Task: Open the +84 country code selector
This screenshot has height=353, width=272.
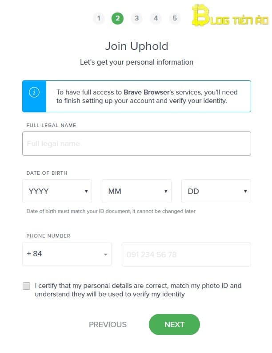Action: click(67, 254)
